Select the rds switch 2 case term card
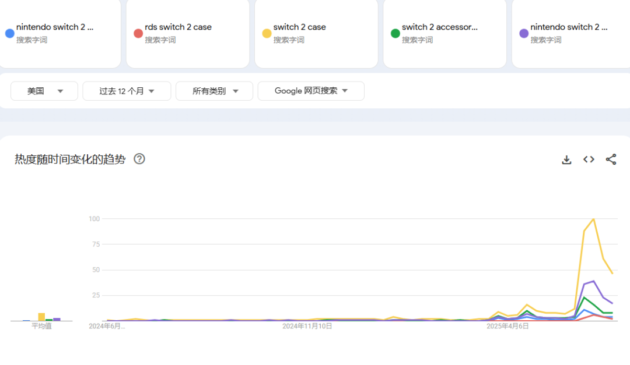630x365 pixels. 188,33
